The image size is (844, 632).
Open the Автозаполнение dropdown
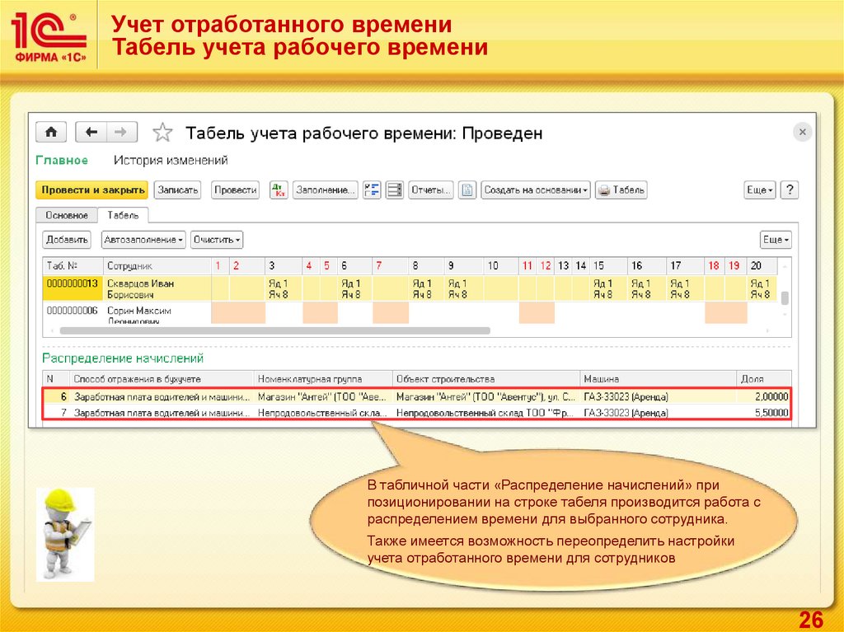tap(143, 240)
